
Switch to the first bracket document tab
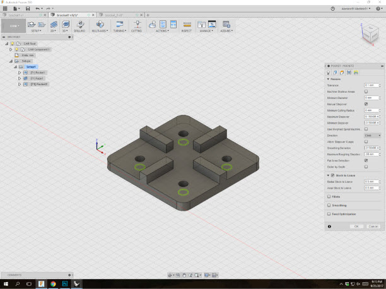click(15, 14)
